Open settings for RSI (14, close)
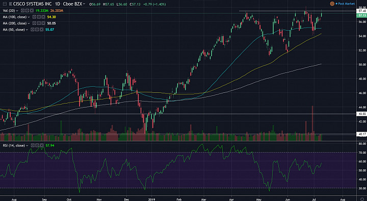The image size is (367, 201). click(37, 145)
